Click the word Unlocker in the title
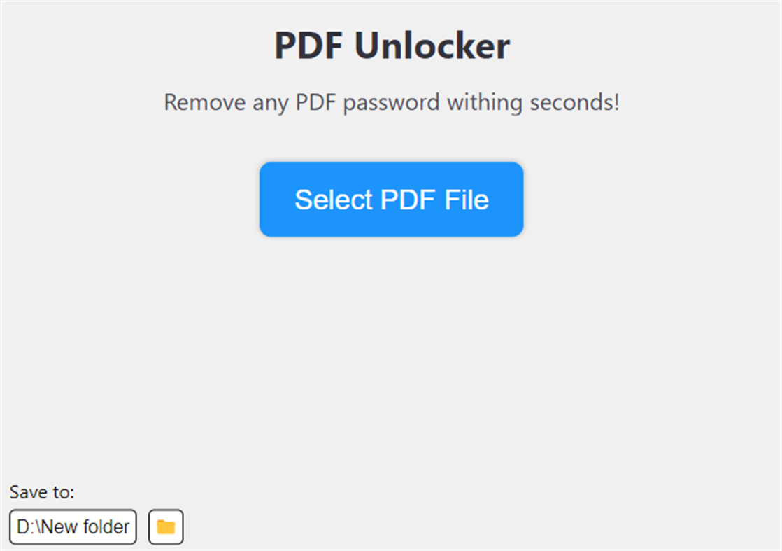This screenshot has height=551, width=782. point(432,46)
